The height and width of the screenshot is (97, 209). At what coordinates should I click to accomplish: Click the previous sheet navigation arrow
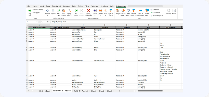click(x=28, y=91)
